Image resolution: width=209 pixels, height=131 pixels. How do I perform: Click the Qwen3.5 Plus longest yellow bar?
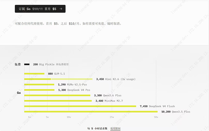[91, 112]
